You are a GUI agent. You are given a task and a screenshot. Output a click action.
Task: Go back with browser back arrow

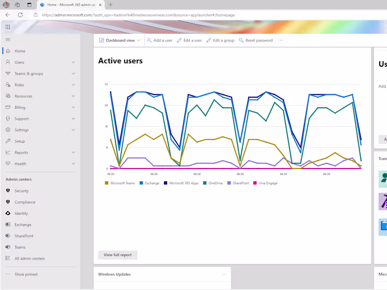point(8,15)
